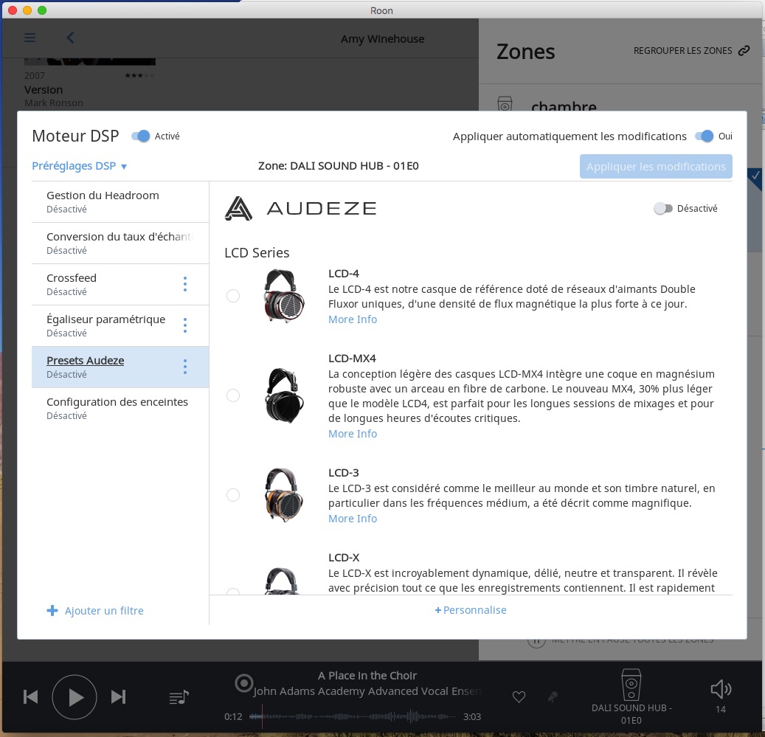Click the Audeze logo
The image size is (765, 737).
[x=300, y=208]
